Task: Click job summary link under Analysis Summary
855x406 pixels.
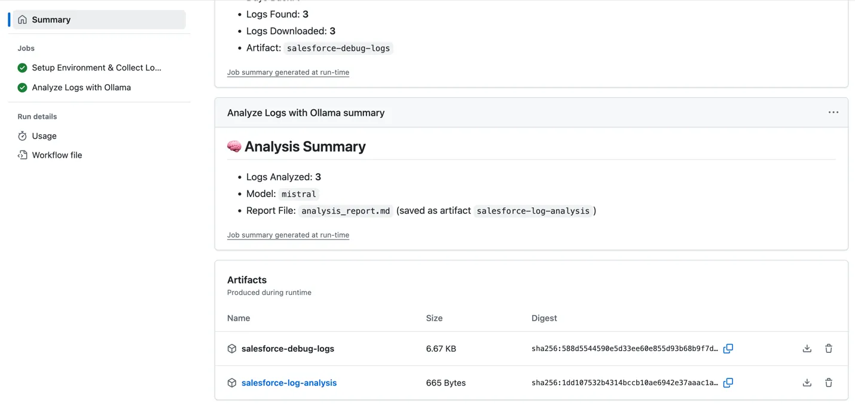Action: 288,235
